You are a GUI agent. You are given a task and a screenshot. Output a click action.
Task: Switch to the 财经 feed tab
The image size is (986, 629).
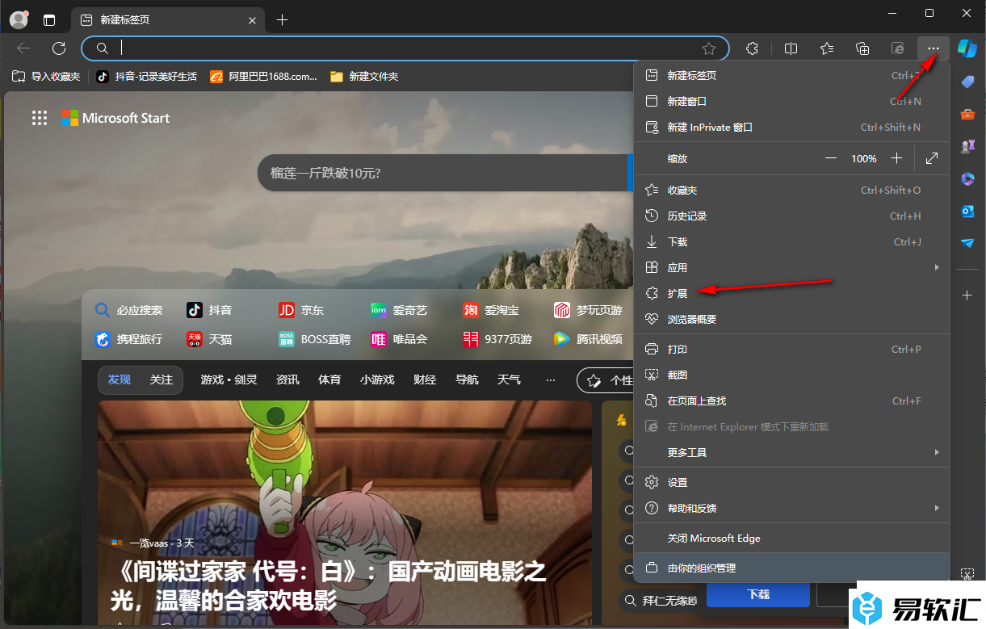[425, 379]
